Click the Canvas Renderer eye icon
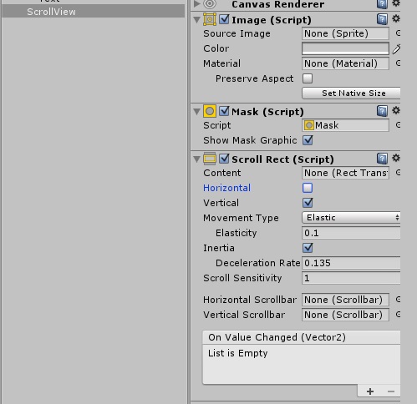 (210, 4)
